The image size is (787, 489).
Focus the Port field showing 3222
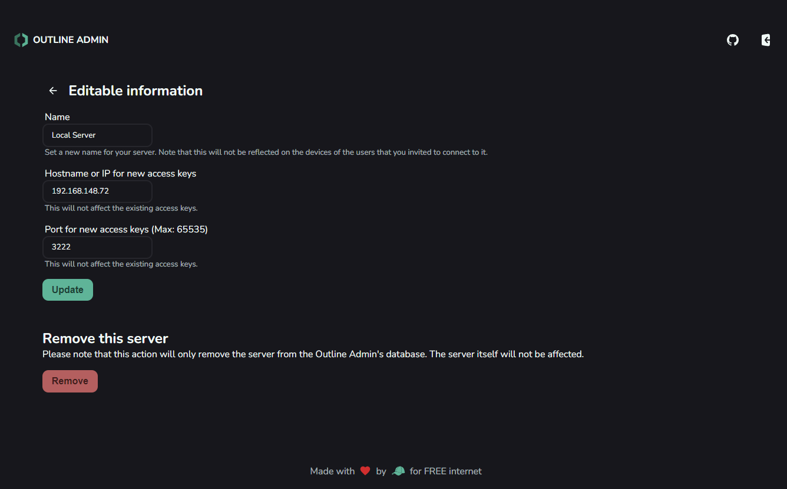98,247
